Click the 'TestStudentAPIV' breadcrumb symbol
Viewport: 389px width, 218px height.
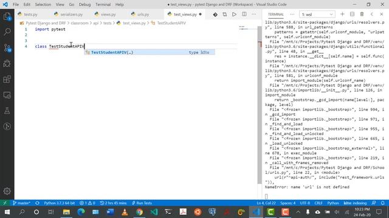click(x=171, y=23)
